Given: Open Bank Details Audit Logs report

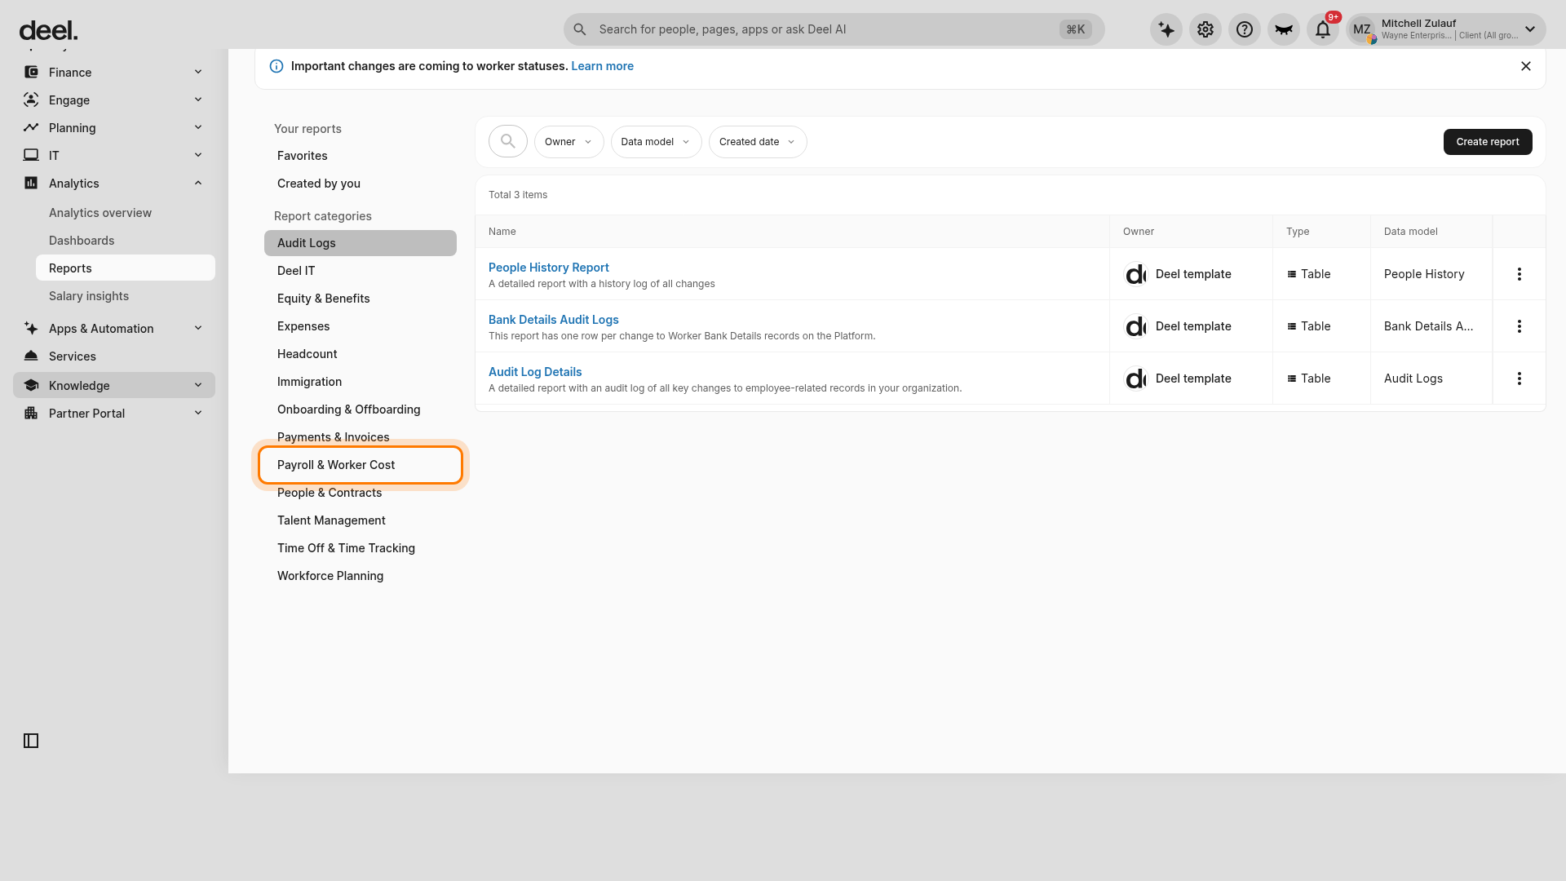Looking at the screenshot, I should [x=554, y=320].
